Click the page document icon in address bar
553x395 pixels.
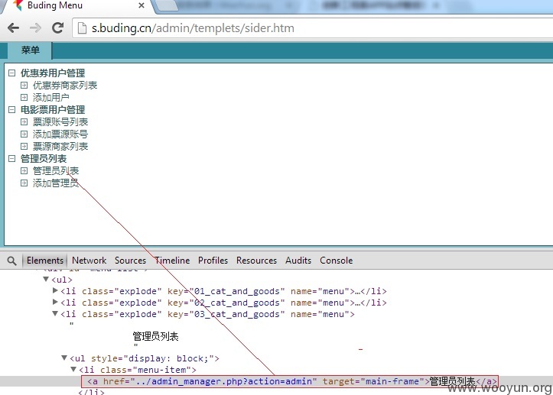click(82, 28)
